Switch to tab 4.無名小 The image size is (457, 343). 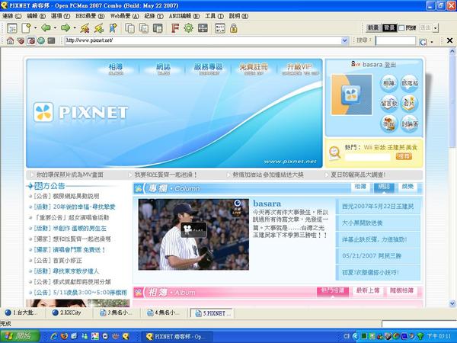pos(163,313)
